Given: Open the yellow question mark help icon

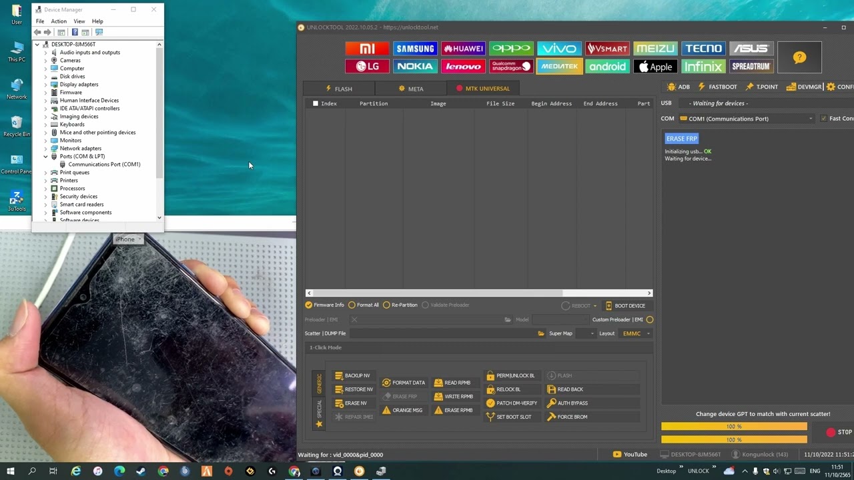Looking at the screenshot, I should [x=799, y=57].
